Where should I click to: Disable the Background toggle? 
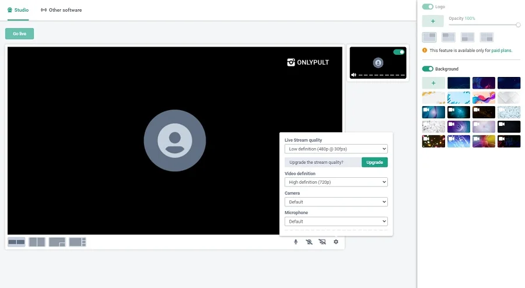428,69
